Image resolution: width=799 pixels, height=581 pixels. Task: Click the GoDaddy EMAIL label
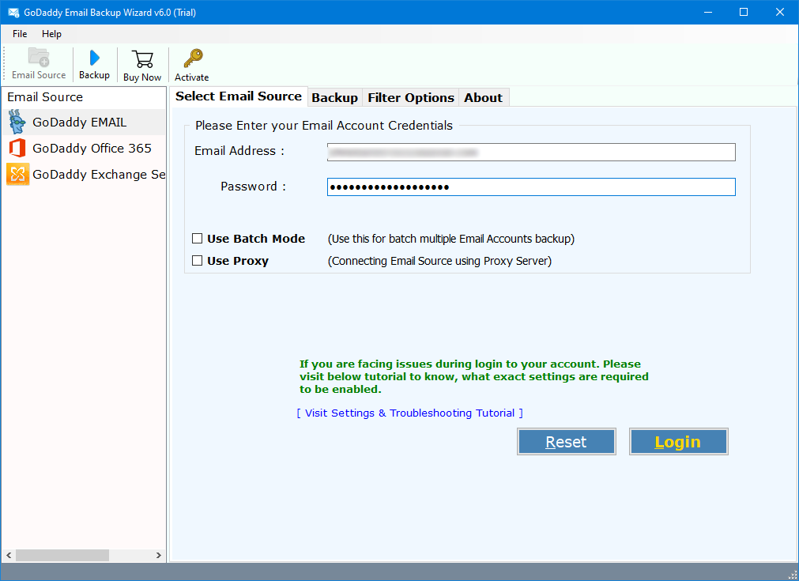click(80, 123)
